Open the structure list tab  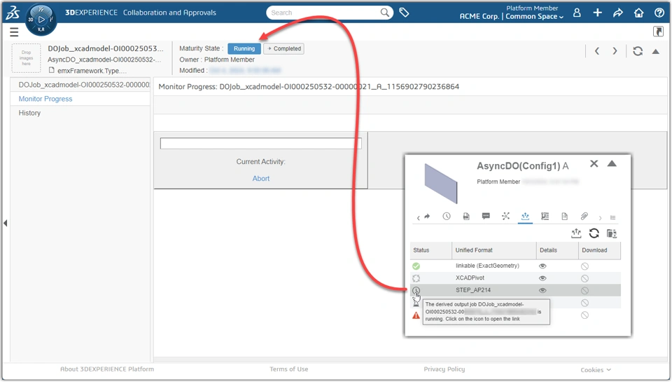click(x=545, y=217)
